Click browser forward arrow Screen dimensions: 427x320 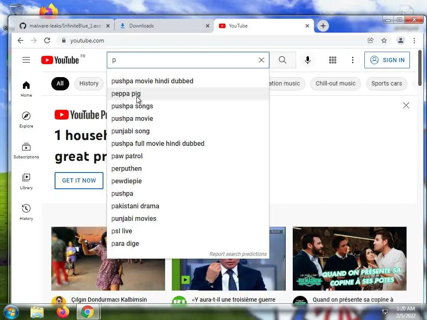click(x=34, y=40)
